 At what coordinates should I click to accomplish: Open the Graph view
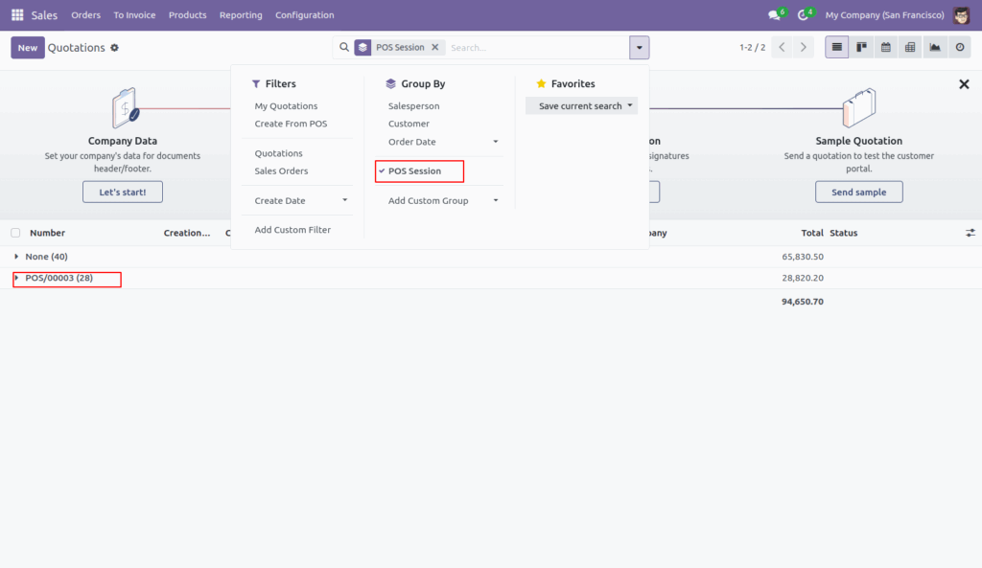[x=933, y=47]
